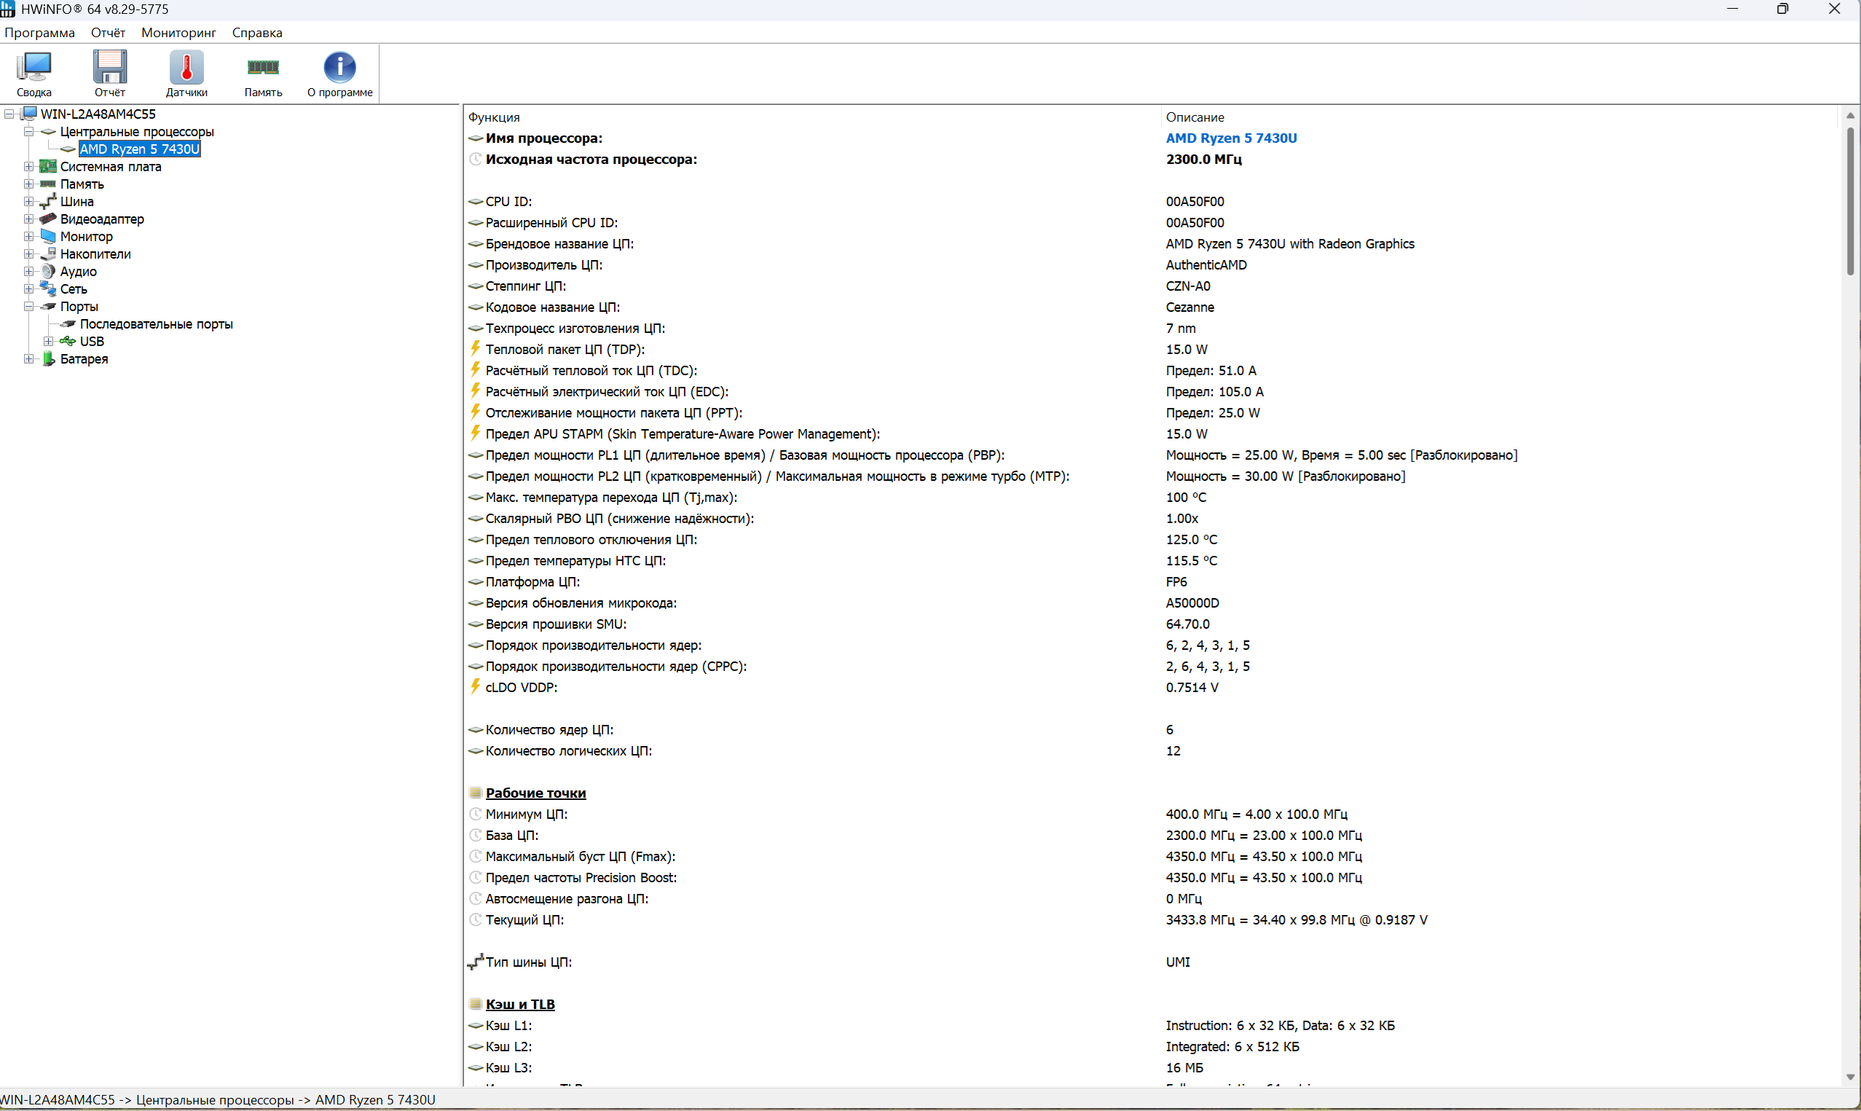The height and width of the screenshot is (1111, 1861).
Task: Select the Батарея battery tree item
Action: 84,358
